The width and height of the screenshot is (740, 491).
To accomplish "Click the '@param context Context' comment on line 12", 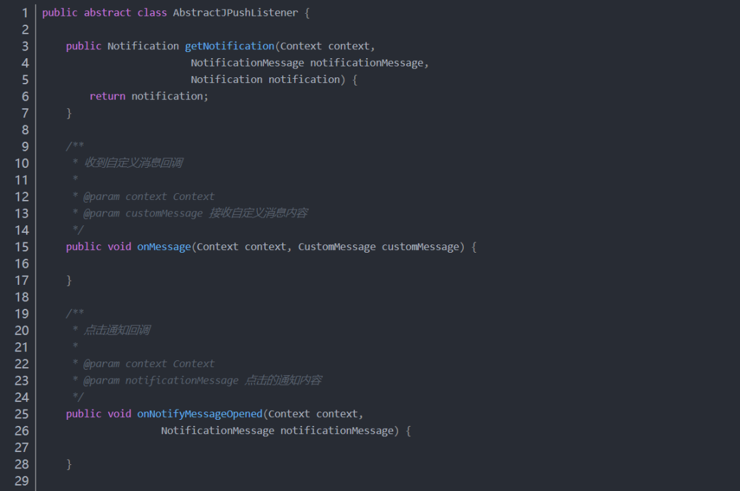I will pos(149,197).
